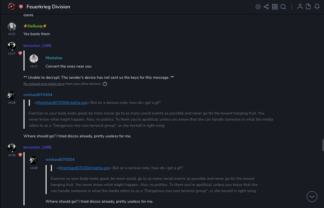The image size is (324, 208).
Task: Click the share room icon
Action: pyautogui.click(x=266, y=7)
